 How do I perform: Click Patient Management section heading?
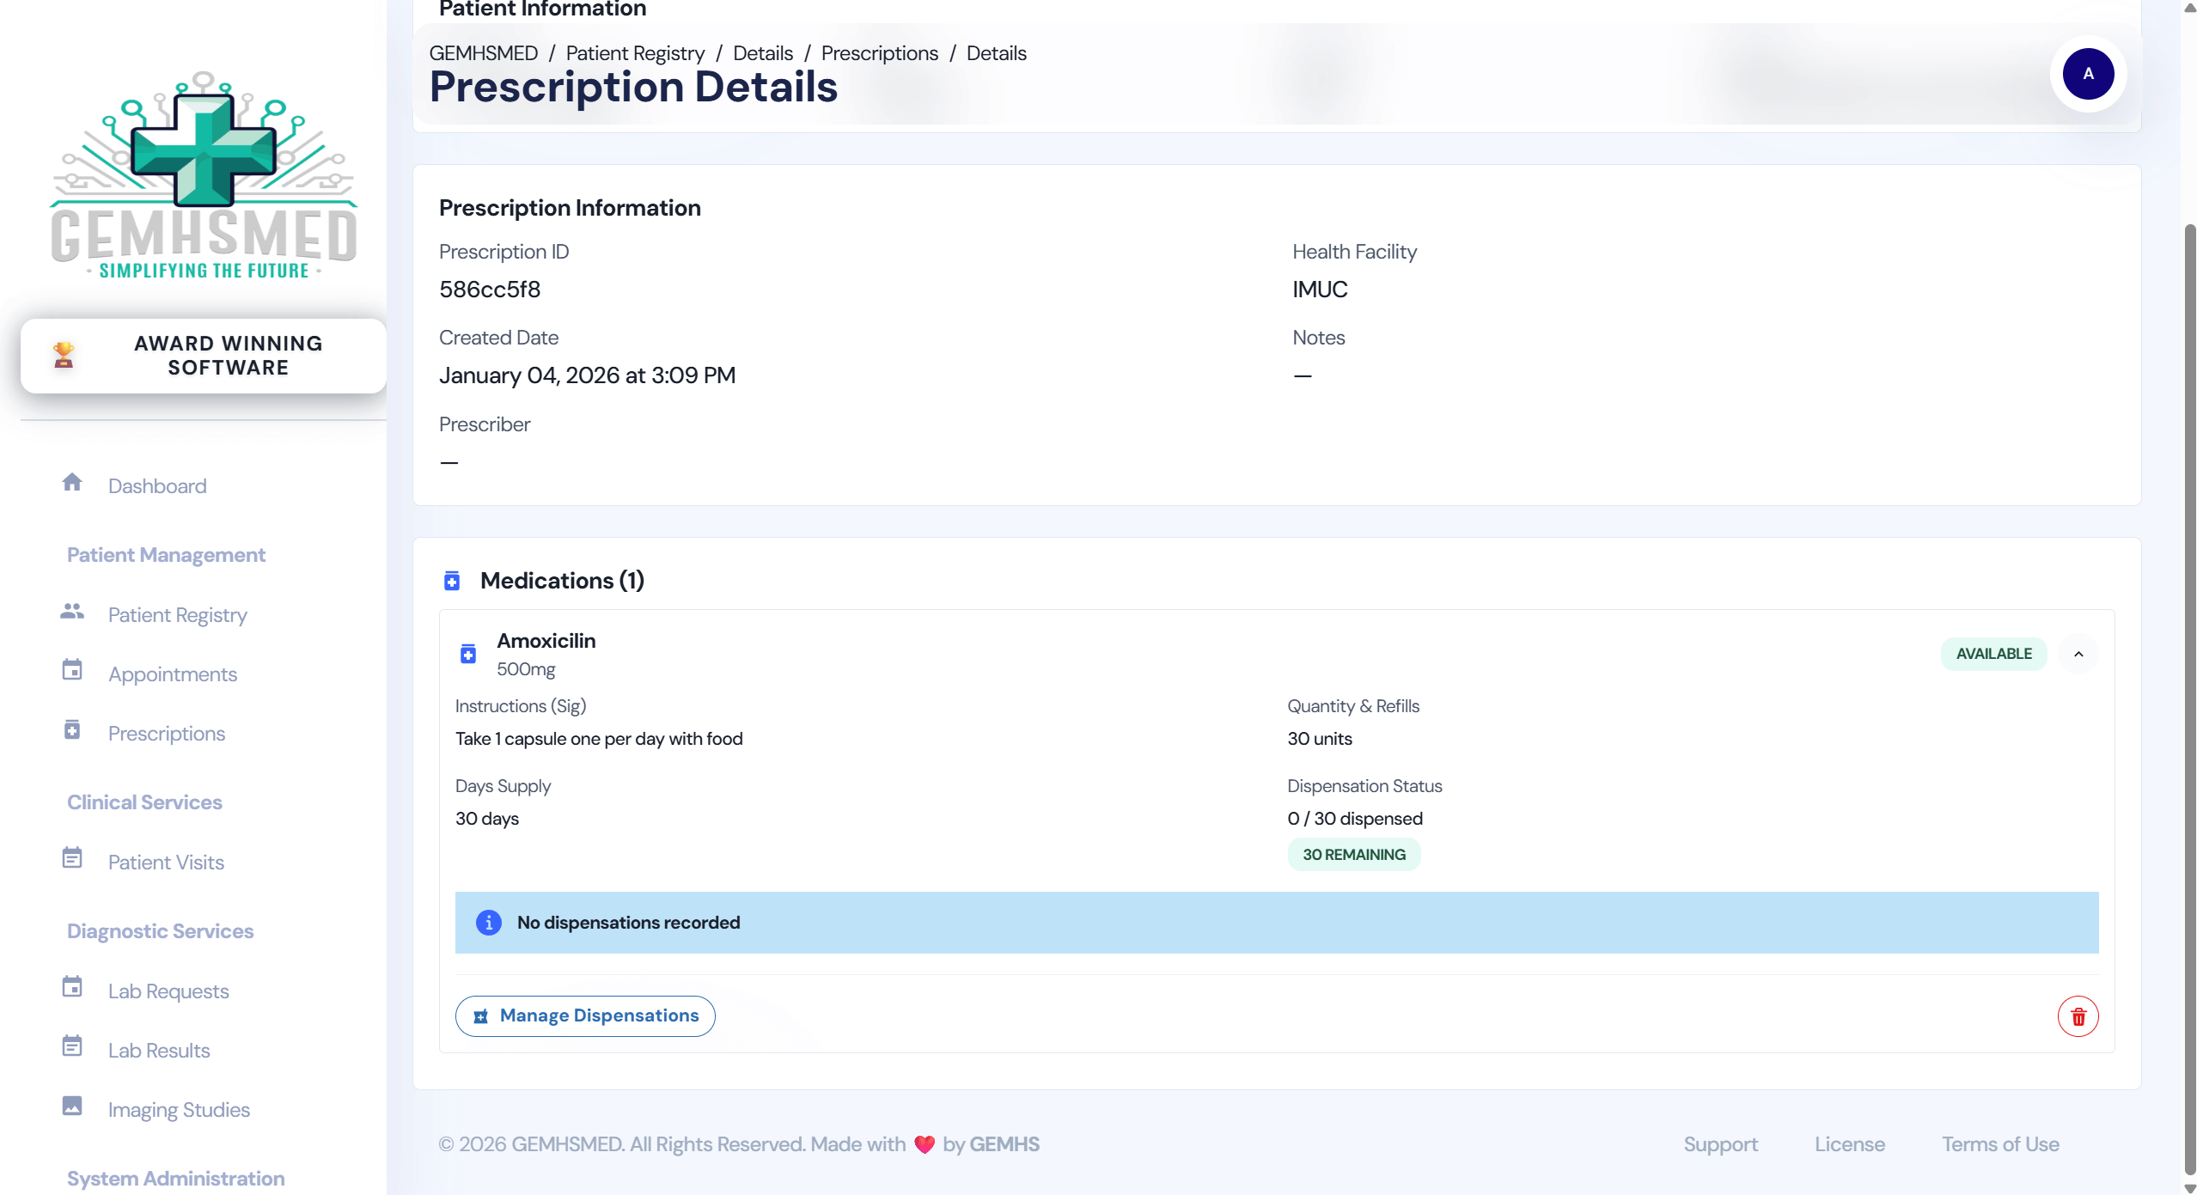click(x=166, y=555)
